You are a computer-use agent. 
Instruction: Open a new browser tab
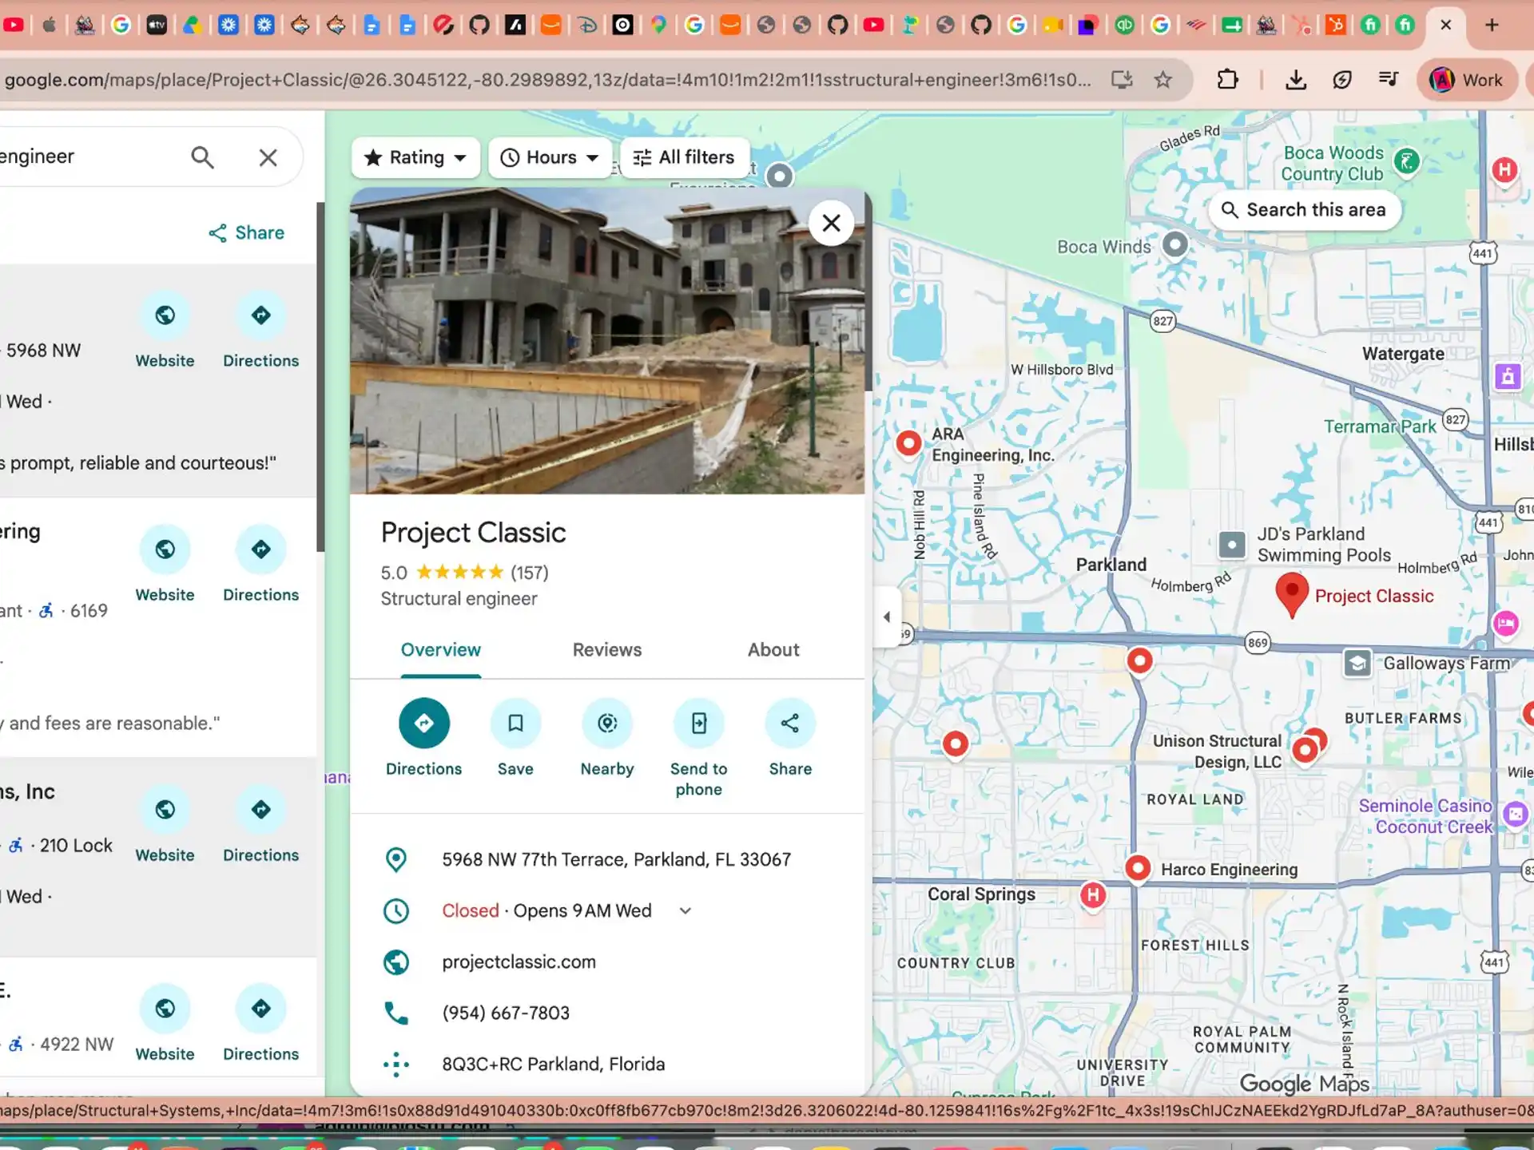pyautogui.click(x=1492, y=25)
